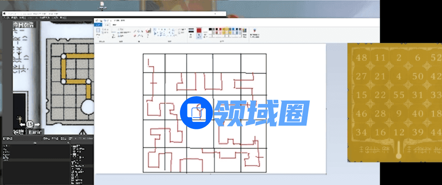Open the desktop file icon at top
Screen dimensions: 442x185
101,5
